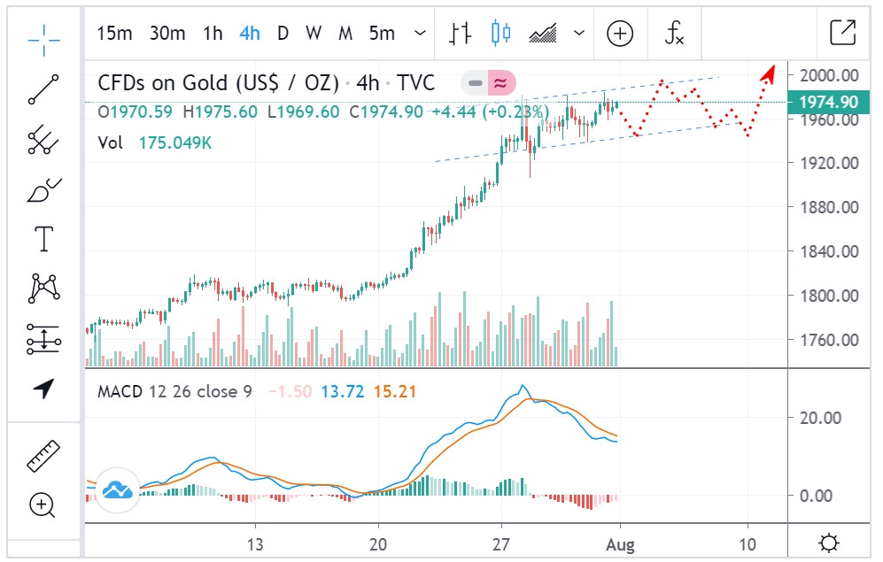The height and width of the screenshot is (562, 883).
Task: Click the compare or add symbol button
Action: point(620,34)
